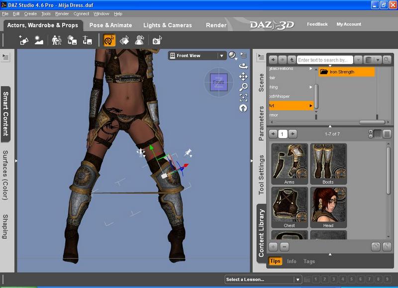This screenshot has height=288, width=398.
Task: Open the right pane options menu icon
Action: (x=261, y=57)
